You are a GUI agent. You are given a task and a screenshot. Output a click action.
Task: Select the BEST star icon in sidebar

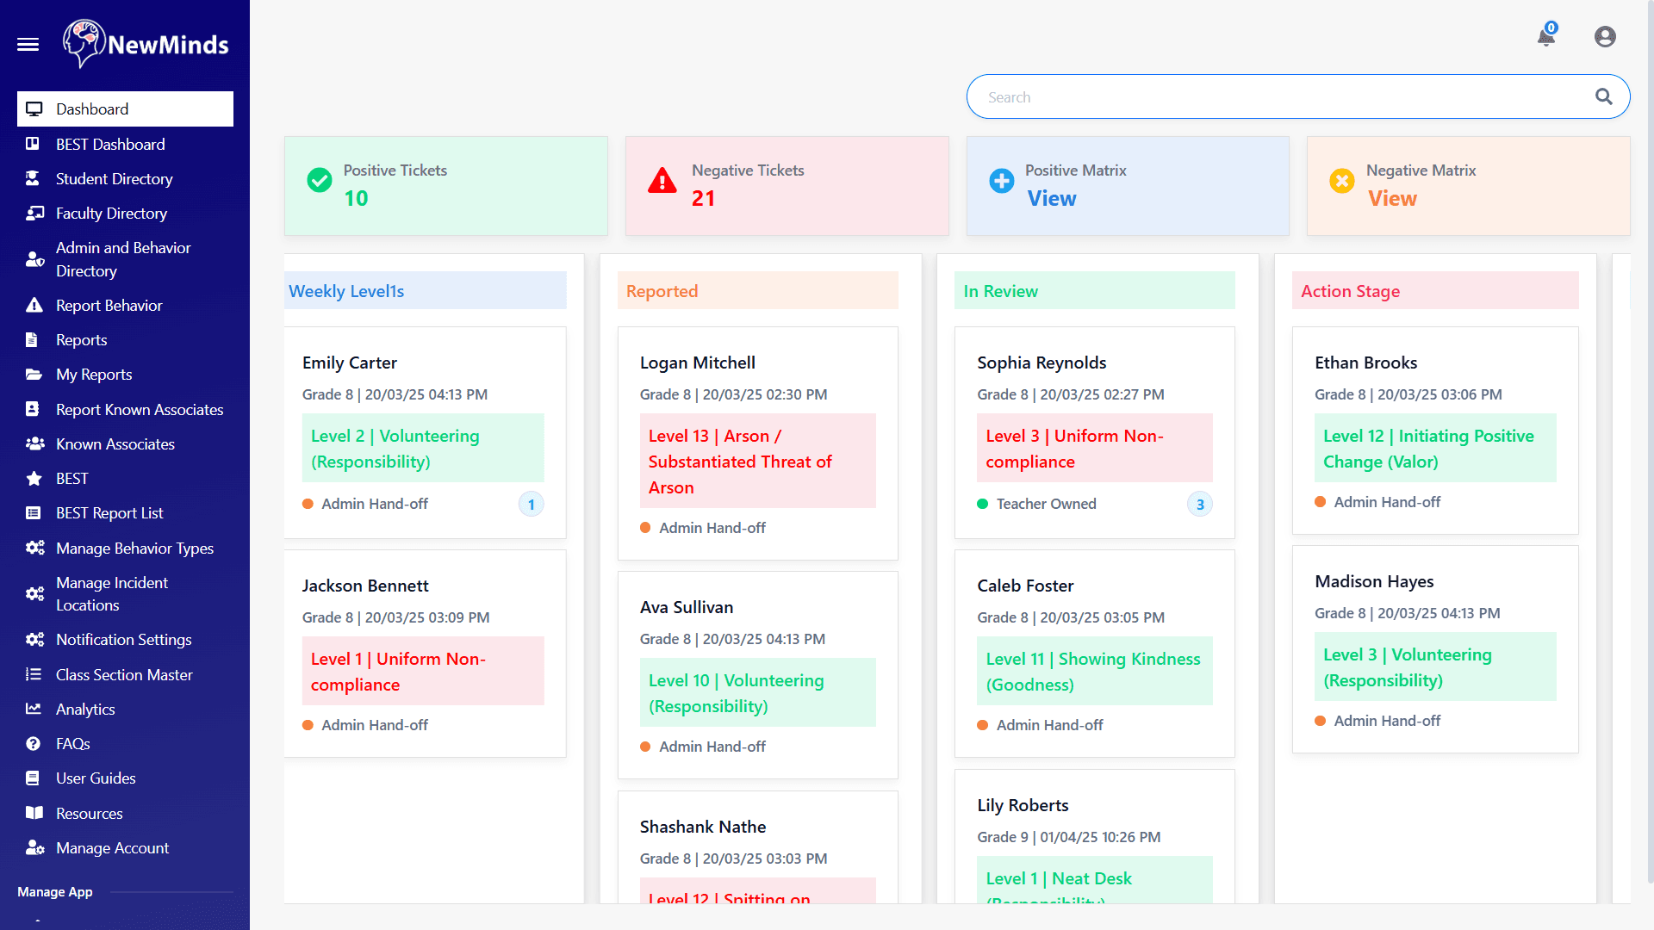tap(34, 478)
